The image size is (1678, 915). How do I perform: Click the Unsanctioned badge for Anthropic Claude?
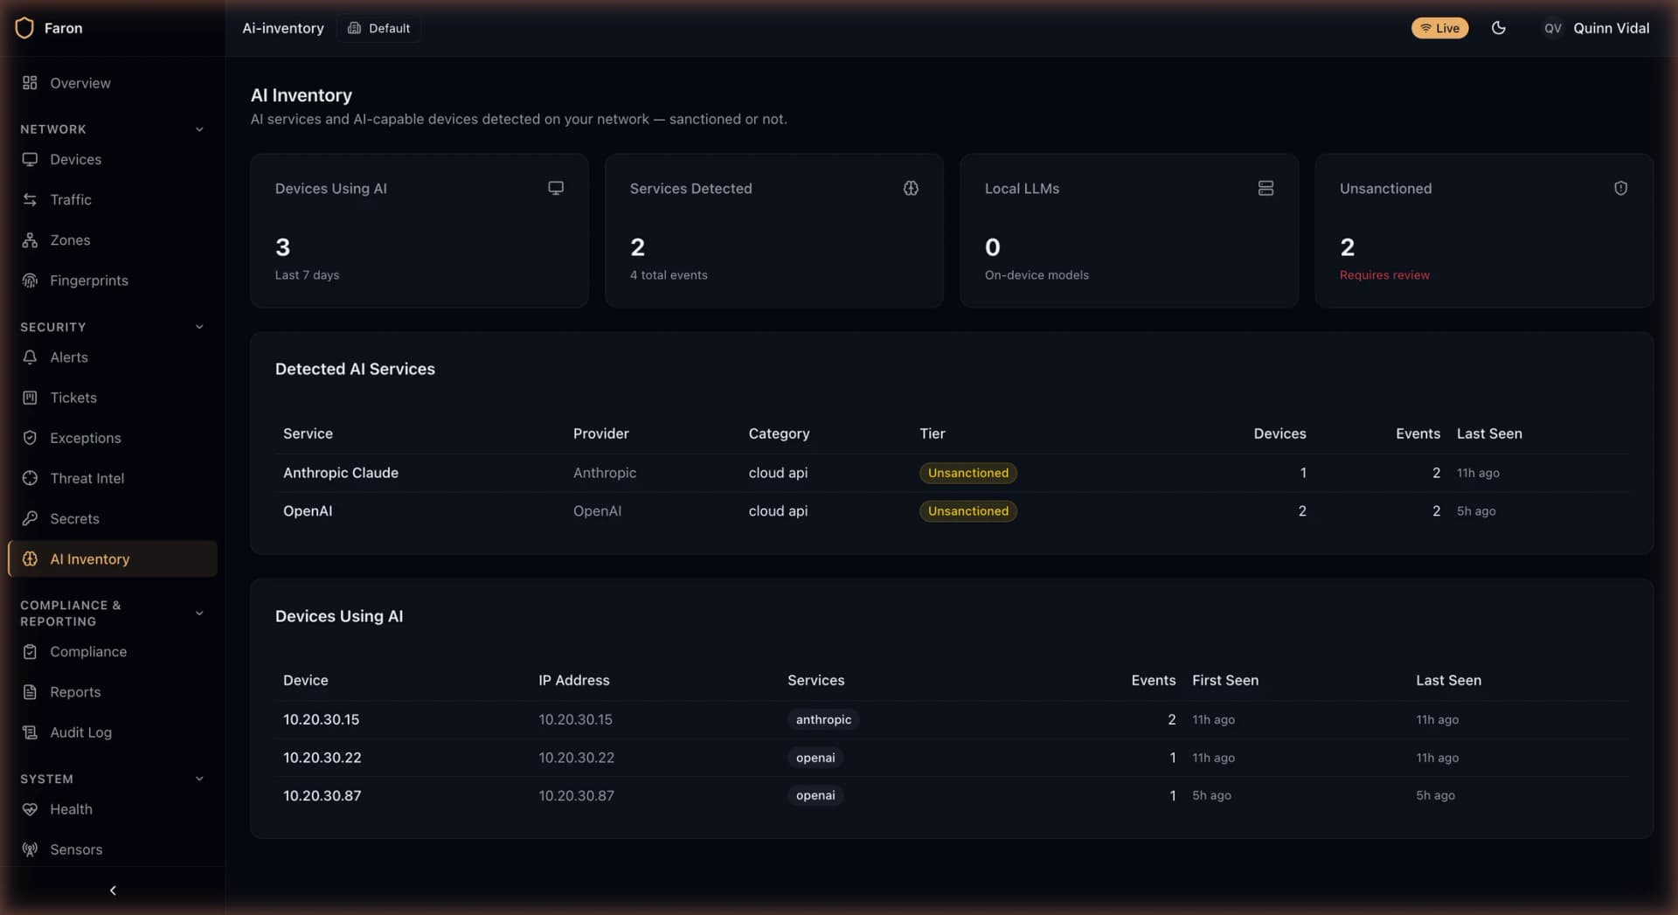click(x=967, y=473)
